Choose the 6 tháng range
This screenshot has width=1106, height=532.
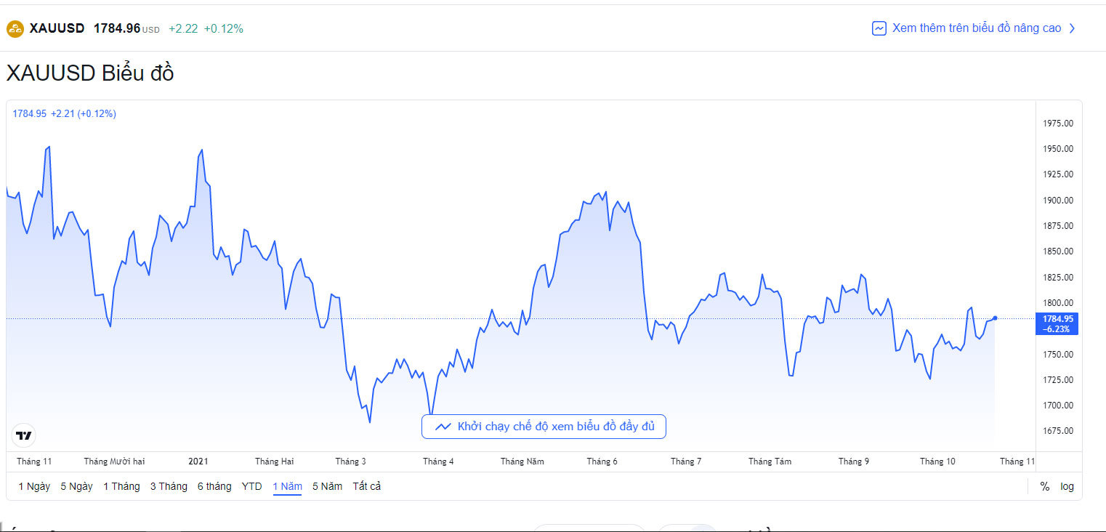(x=214, y=486)
